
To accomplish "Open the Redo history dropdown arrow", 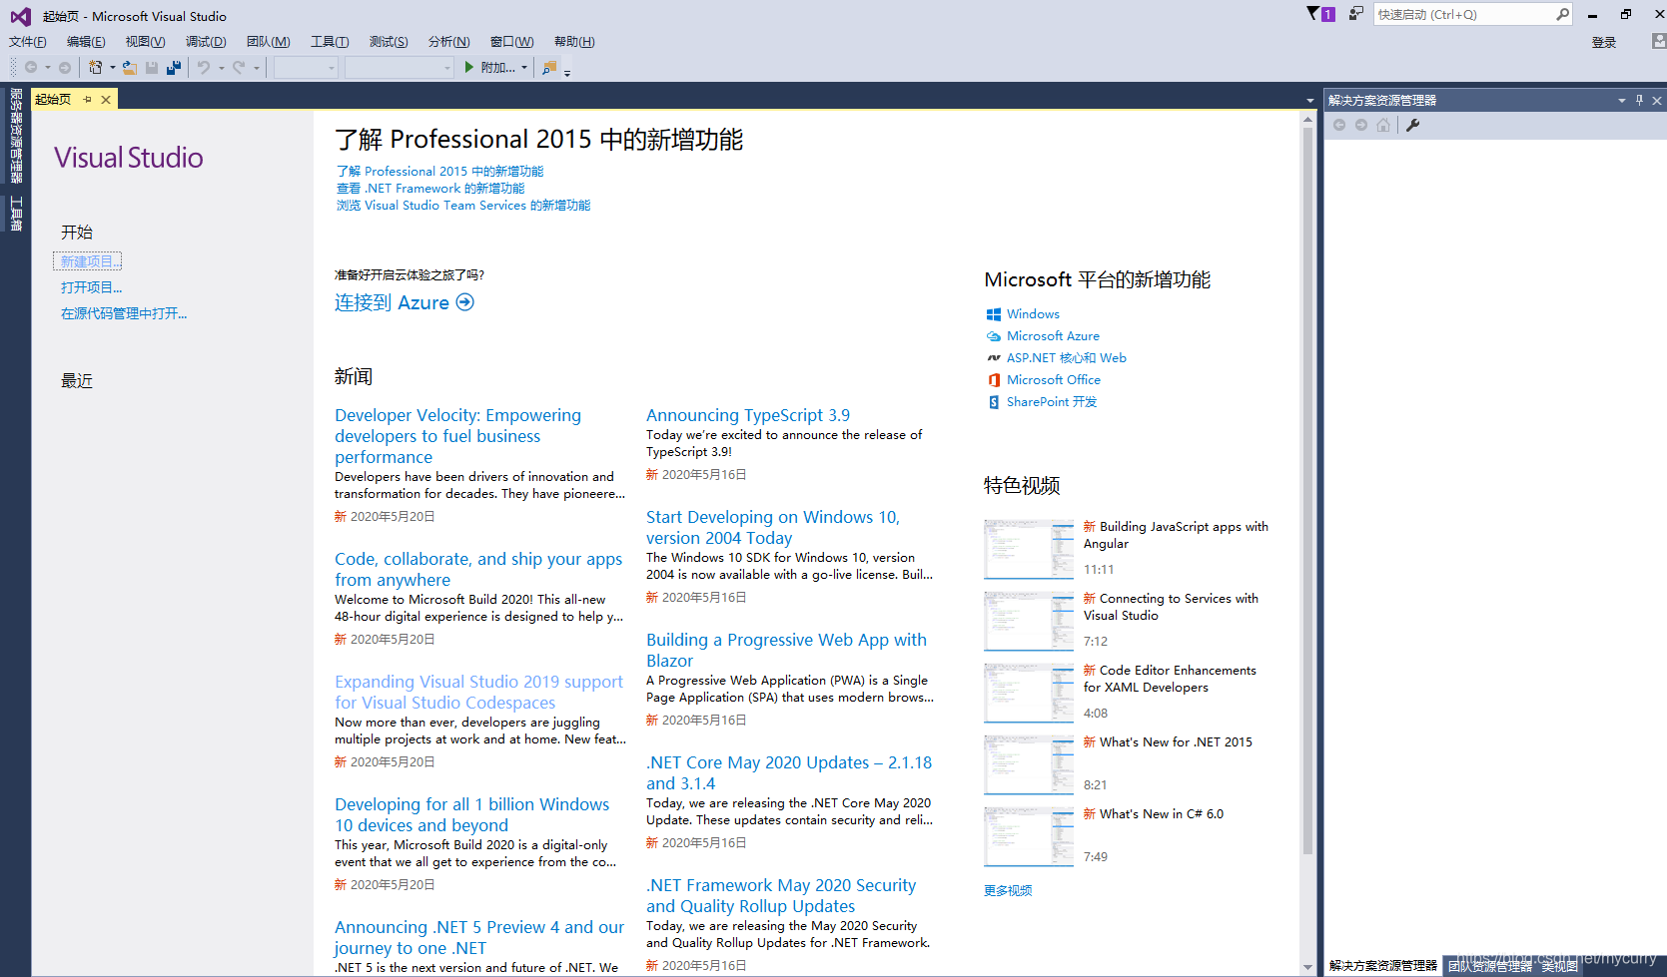I will click(257, 68).
